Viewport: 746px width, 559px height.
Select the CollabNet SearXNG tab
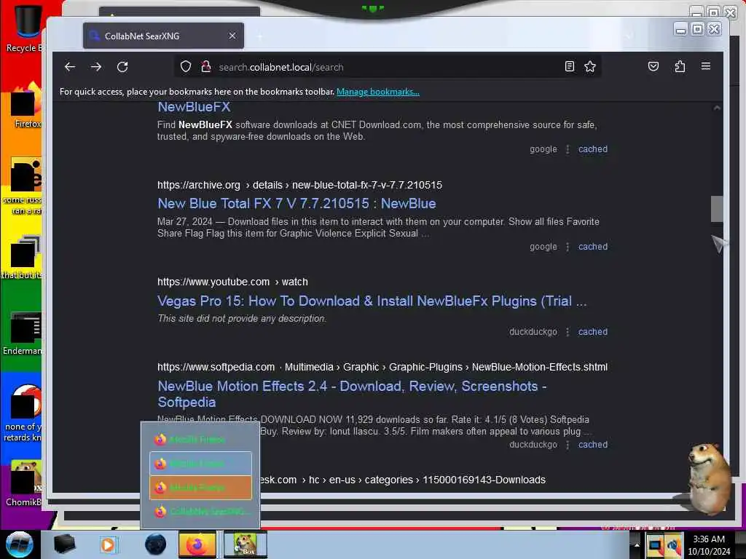163,36
